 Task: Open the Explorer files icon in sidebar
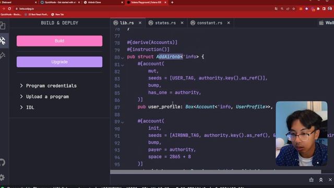click(3, 26)
